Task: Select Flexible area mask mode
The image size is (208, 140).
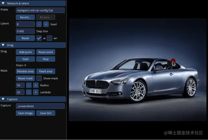Action: pos(25,71)
